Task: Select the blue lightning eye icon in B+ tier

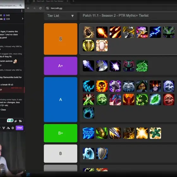Action: pos(88,133)
